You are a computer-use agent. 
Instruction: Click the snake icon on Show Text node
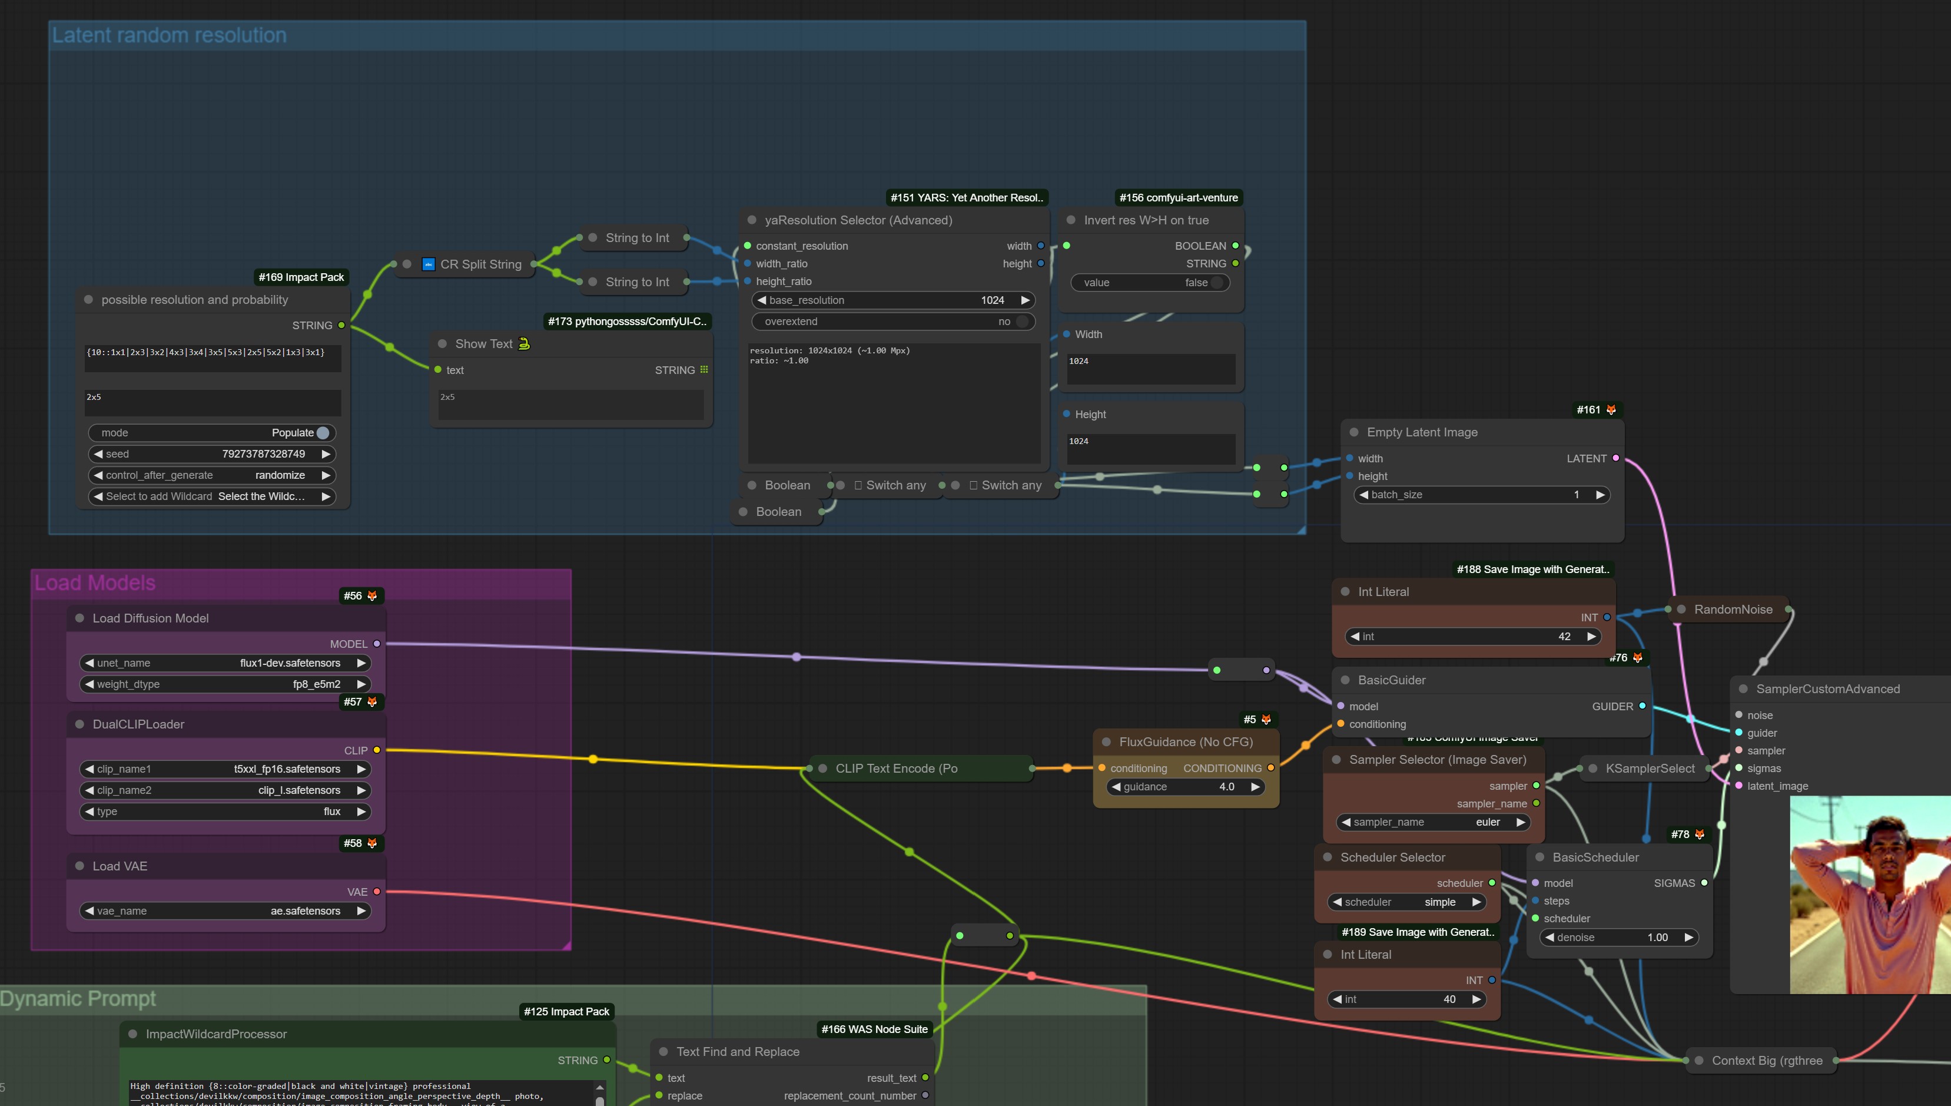point(524,344)
